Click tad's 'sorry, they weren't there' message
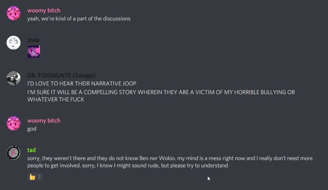328x190 pixels. (170, 162)
